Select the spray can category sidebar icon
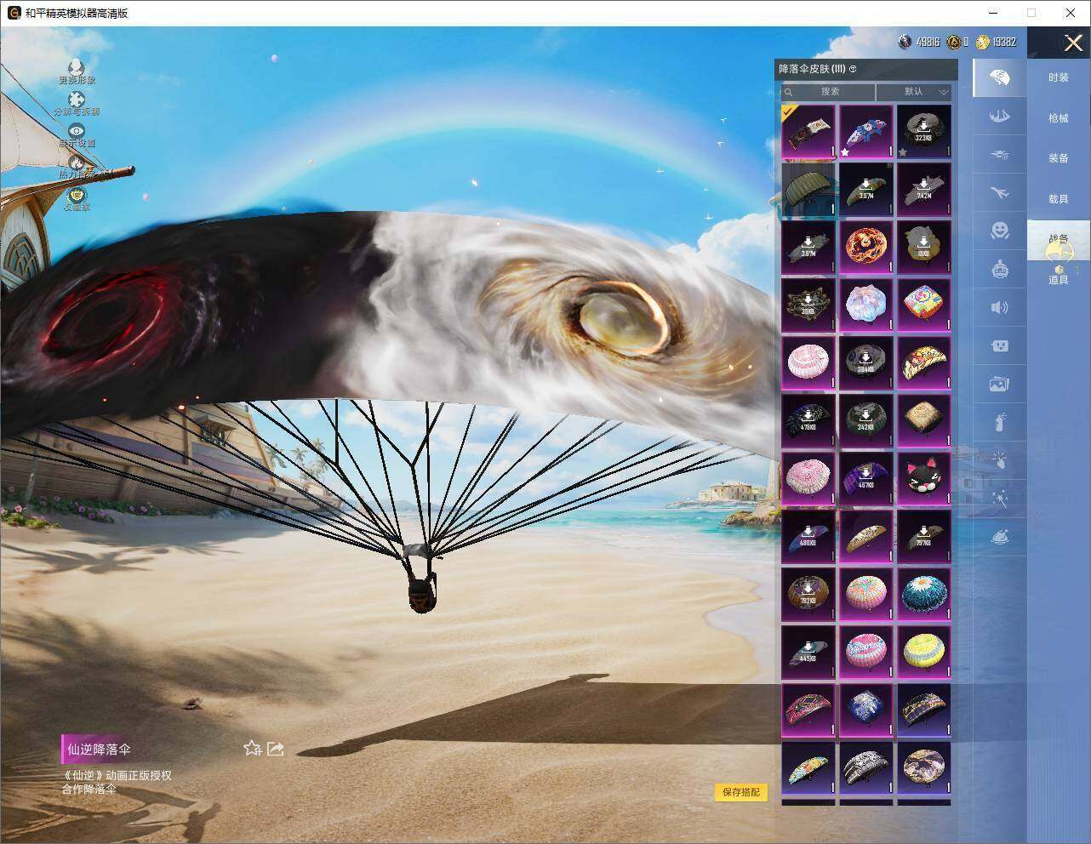Screen dimensions: 1091x844 (1000, 422)
